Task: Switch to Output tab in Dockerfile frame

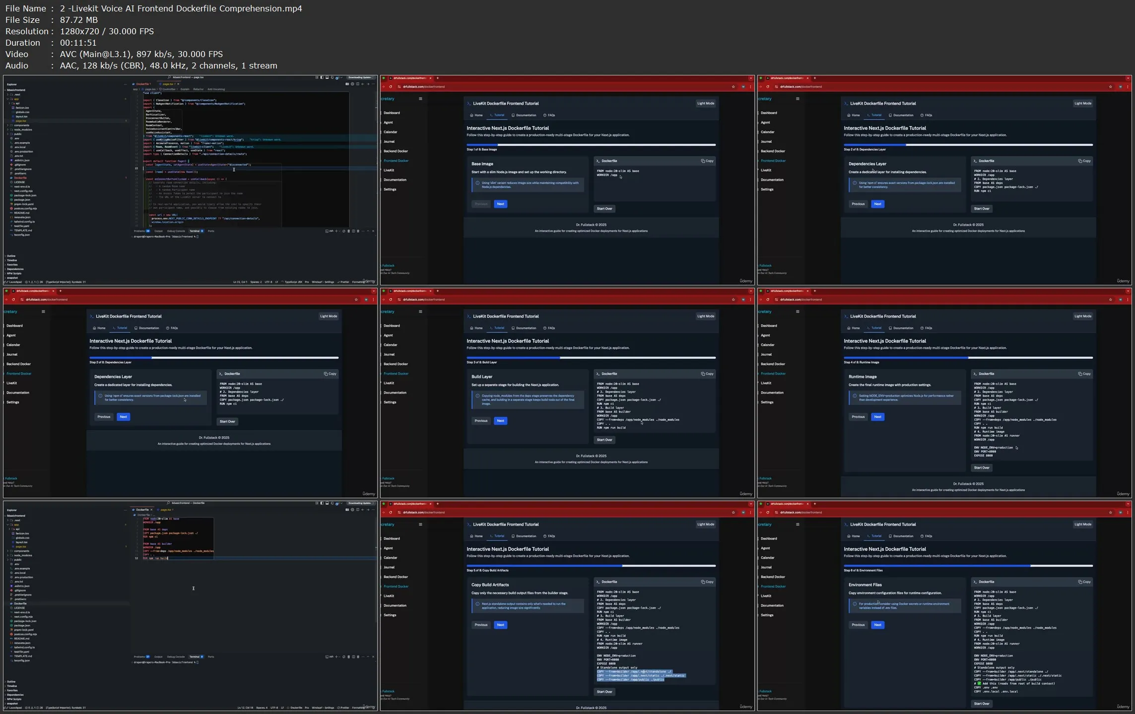Action: 158,656
